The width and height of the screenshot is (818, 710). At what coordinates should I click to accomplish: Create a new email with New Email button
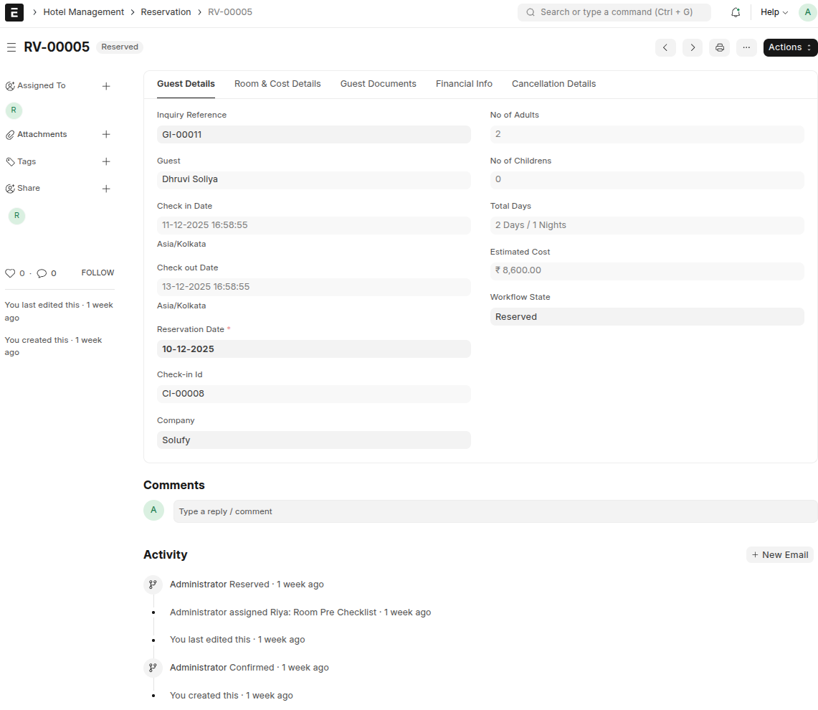coord(780,554)
